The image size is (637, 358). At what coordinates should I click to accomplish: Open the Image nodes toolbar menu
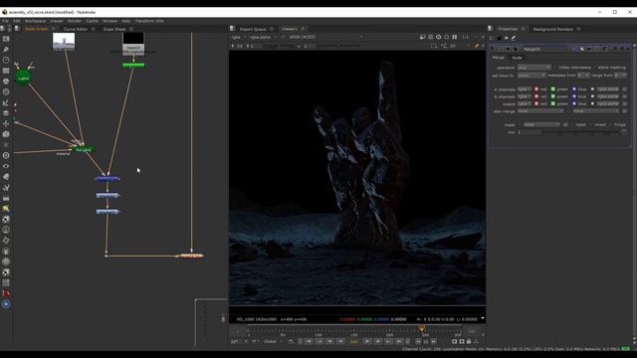pyautogui.click(x=6, y=39)
